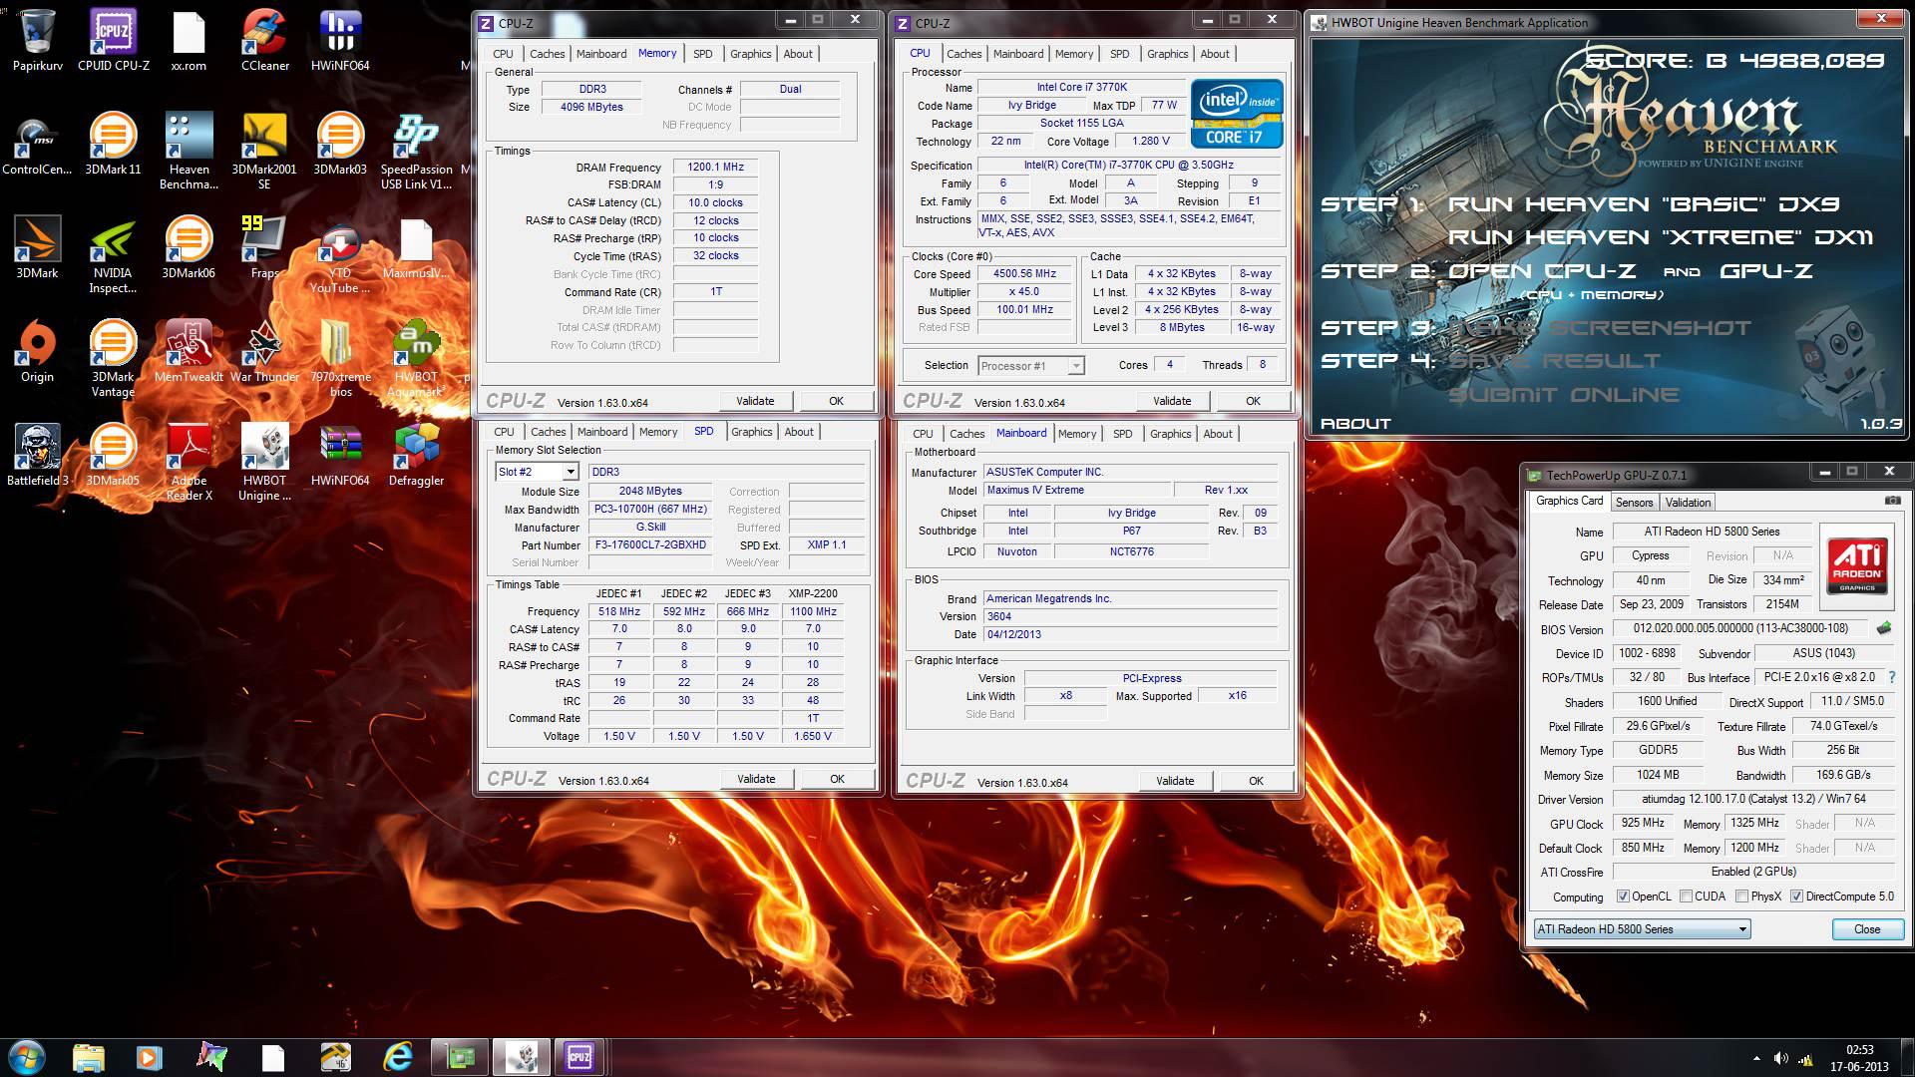This screenshot has width=1915, height=1077.
Task: Close GPU-Z with the Close button
Action: 1867,929
